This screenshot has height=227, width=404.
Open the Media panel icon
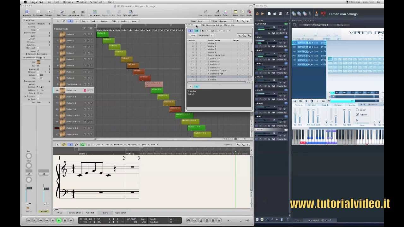249,13
